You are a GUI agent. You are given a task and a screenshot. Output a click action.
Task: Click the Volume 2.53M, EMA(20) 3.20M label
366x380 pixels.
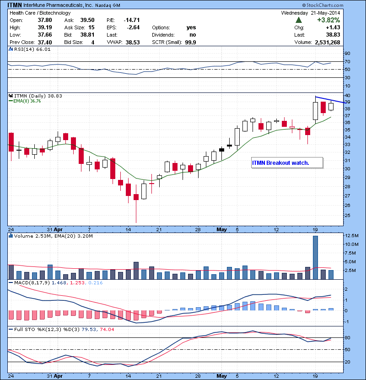(53, 236)
